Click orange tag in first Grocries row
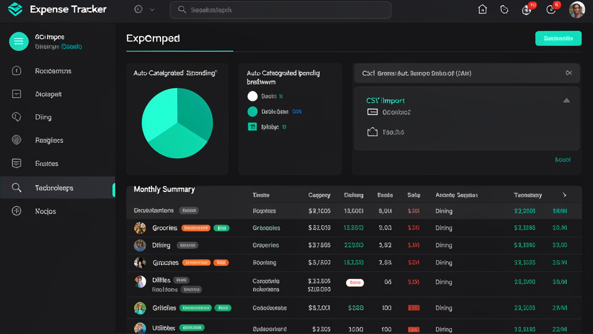This screenshot has width=593, height=334. [x=196, y=228]
